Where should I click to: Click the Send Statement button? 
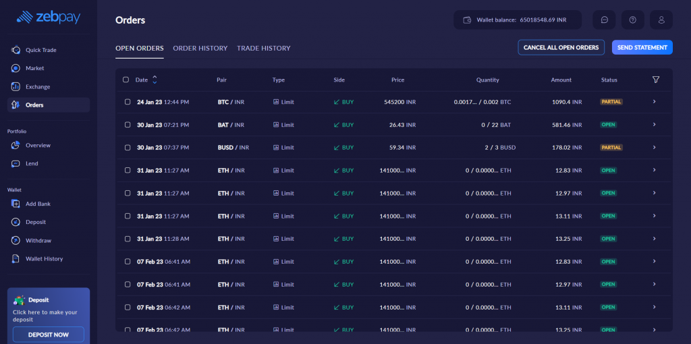click(642, 47)
